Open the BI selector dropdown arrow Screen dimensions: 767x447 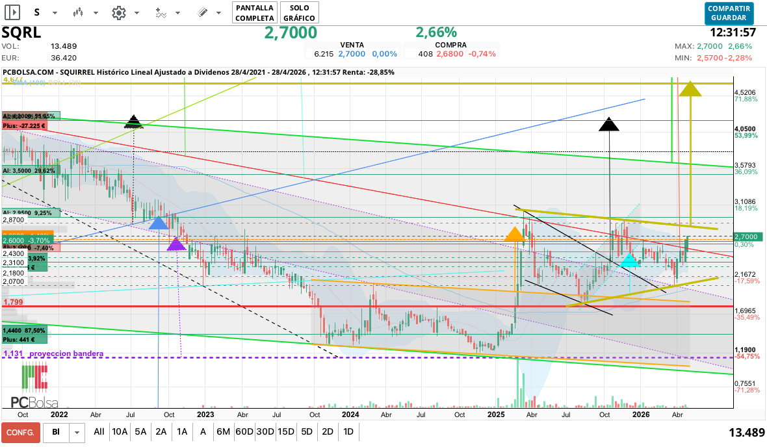tap(77, 432)
